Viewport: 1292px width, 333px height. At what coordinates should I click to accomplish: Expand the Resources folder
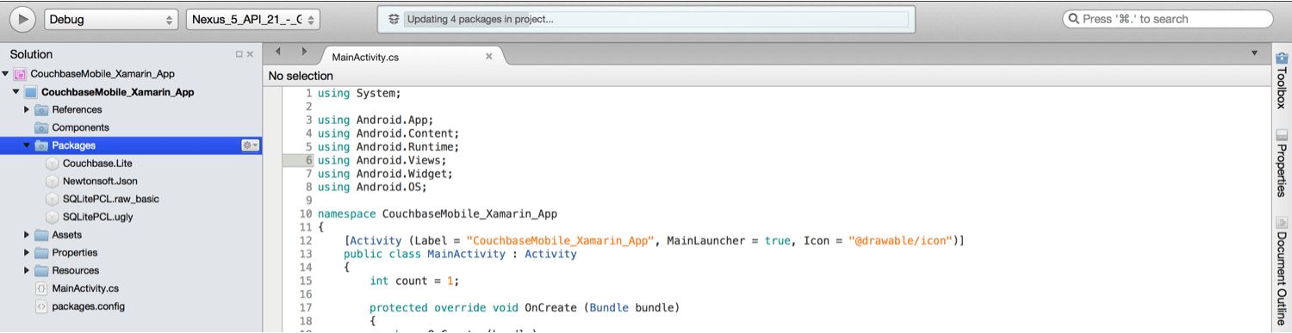tap(27, 271)
